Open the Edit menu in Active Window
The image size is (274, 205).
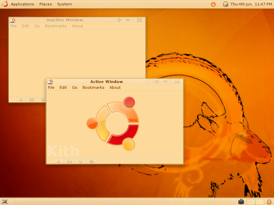click(63, 87)
